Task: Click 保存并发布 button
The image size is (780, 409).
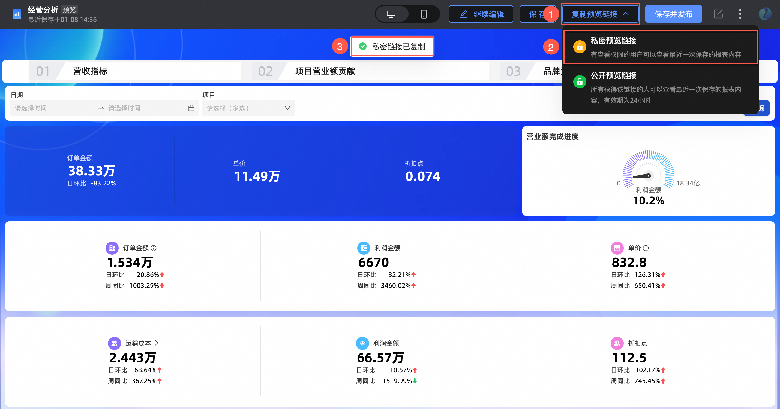Action: click(x=673, y=14)
